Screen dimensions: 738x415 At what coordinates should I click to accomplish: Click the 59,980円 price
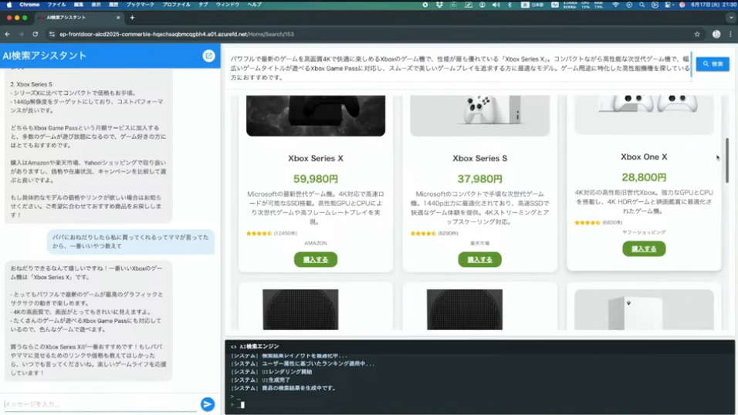coord(315,179)
